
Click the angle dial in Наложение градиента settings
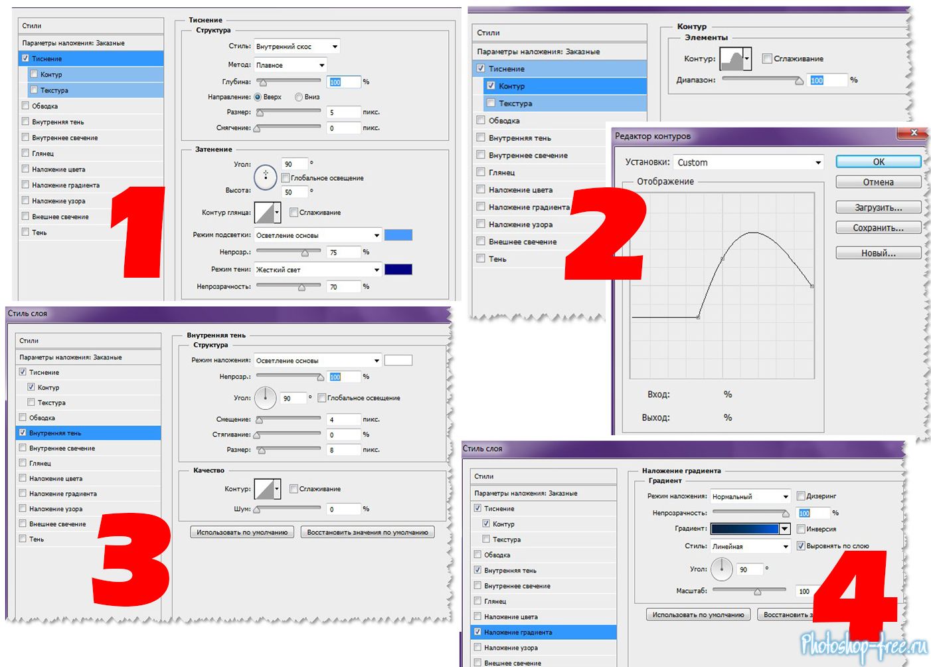click(721, 569)
